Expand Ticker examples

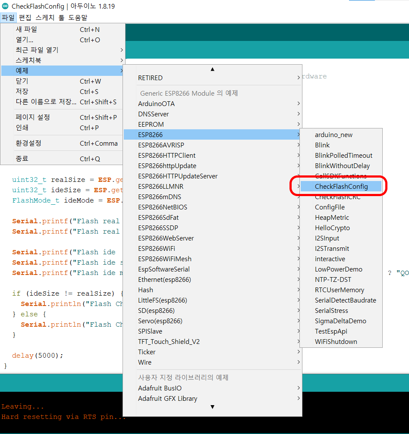coord(213,352)
